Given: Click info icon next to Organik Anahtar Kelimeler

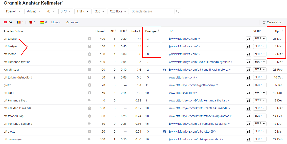Looking at the screenshot, I should (63, 2).
